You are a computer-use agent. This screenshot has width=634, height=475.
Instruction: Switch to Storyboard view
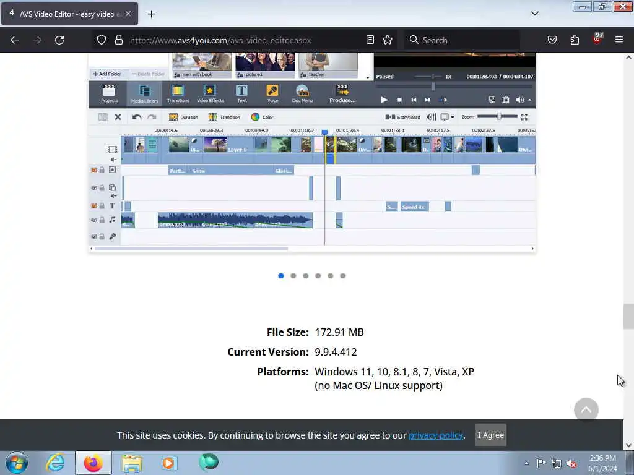(402, 117)
